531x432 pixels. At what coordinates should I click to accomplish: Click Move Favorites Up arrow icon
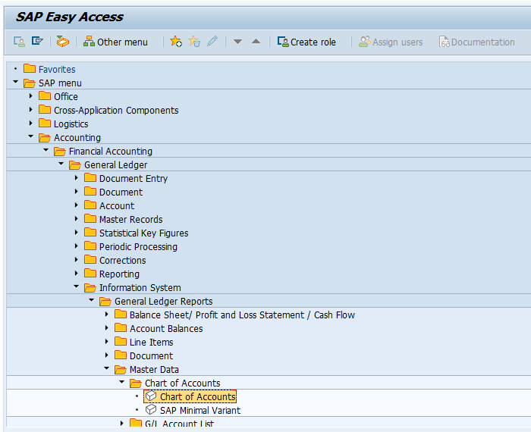pyautogui.click(x=256, y=41)
